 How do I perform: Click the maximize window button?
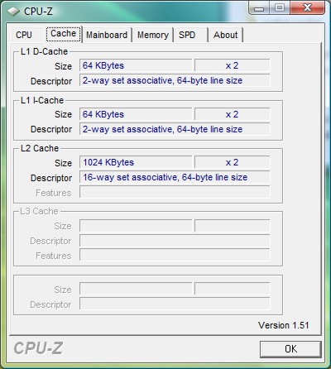(280, 7)
